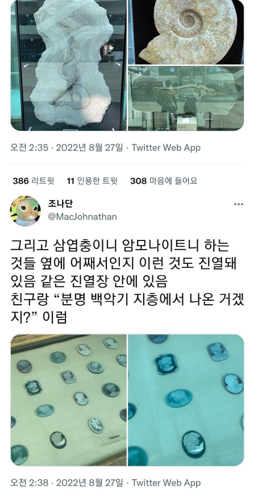Image resolution: width=258 pixels, height=497 pixels.
Task: Click the 조나단 display name
Action: (61, 204)
